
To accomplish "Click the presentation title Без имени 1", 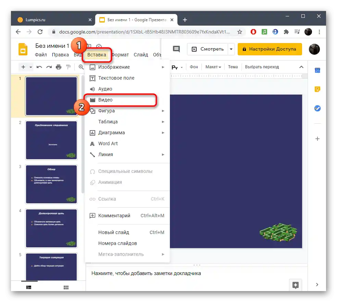I will click(52, 46).
